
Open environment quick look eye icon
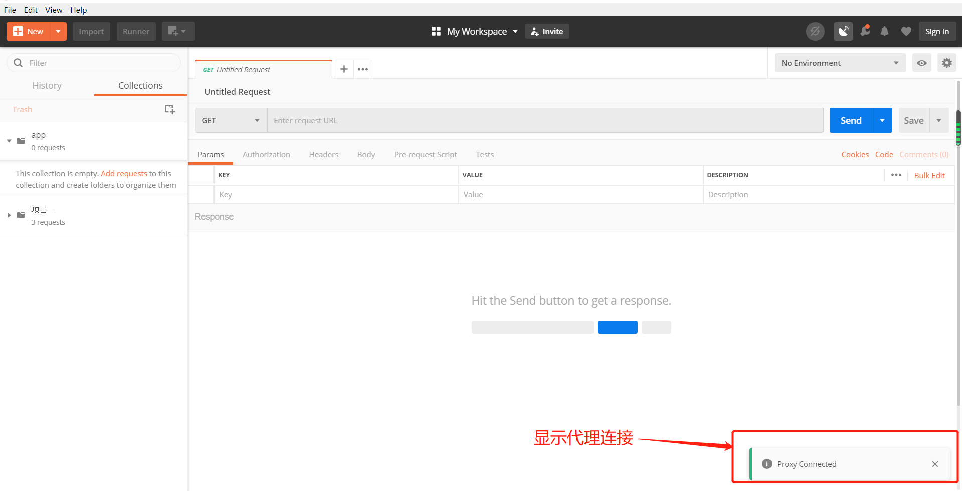921,63
